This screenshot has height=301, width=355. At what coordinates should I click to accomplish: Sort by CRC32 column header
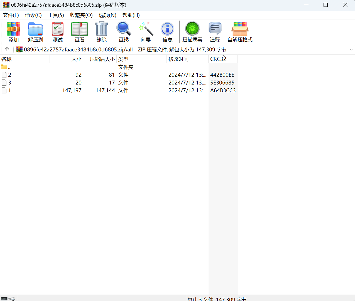pos(223,59)
